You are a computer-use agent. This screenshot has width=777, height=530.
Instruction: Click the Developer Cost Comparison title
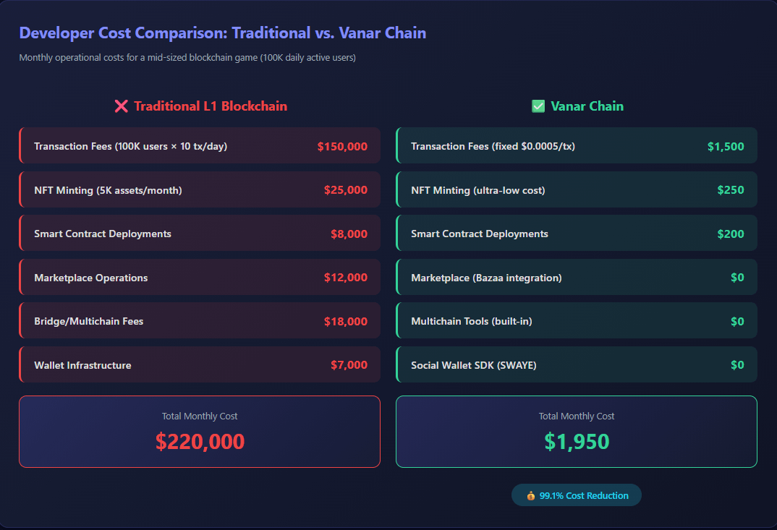[223, 33]
